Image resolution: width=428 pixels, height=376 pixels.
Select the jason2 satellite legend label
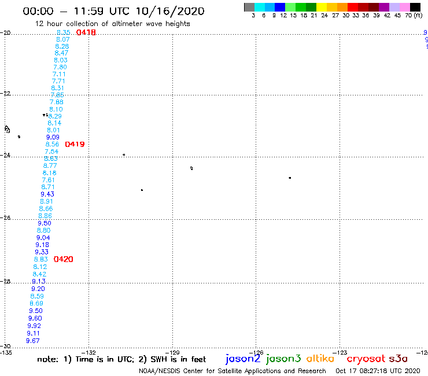[243, 359]
